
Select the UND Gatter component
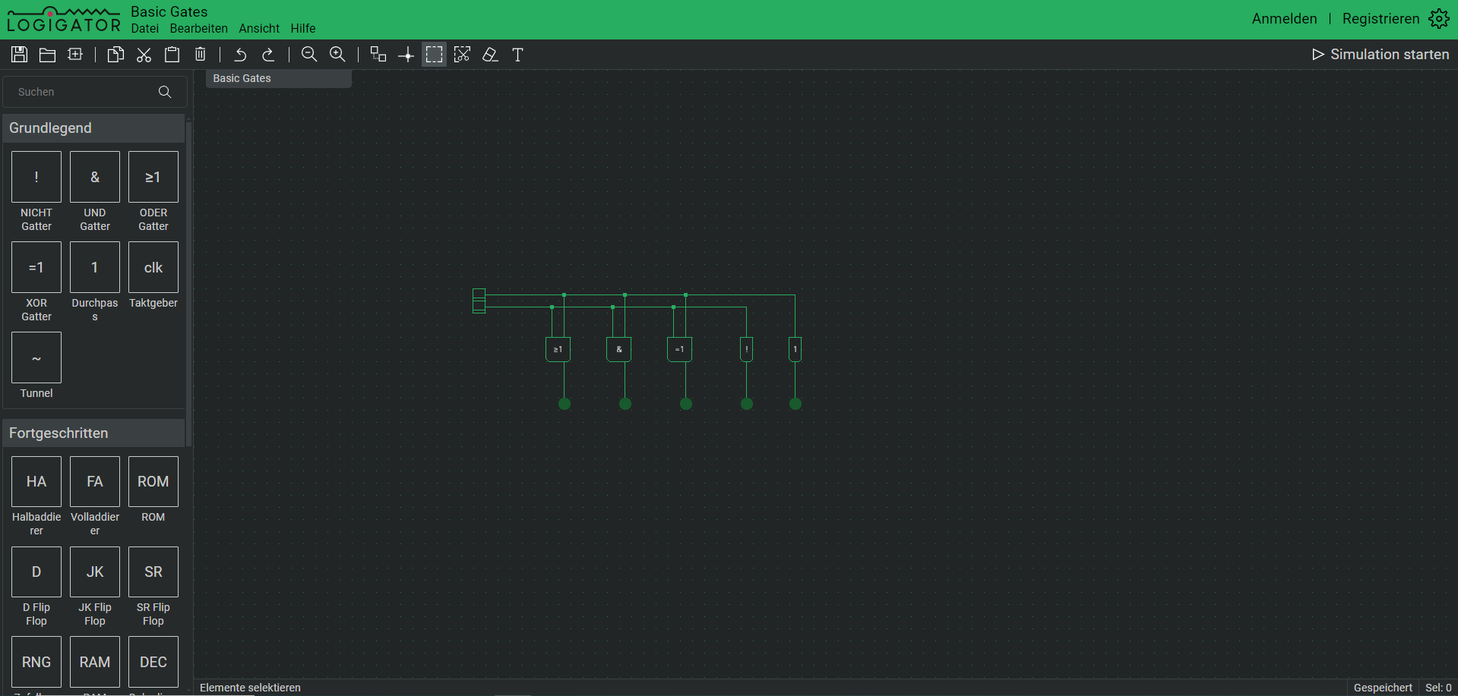(94, 177)
